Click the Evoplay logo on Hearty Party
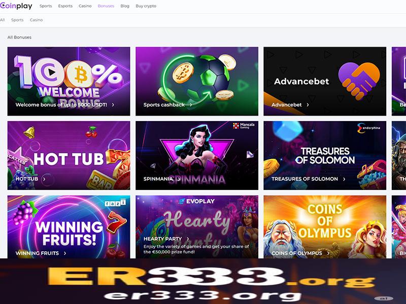The width and height of the screenshot is (406, 304). click(x=197, y=201)
